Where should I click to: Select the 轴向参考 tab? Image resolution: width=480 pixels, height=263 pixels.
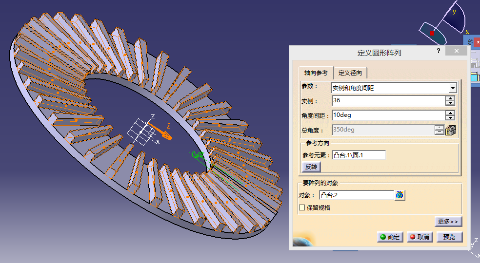tap(316, 73)
